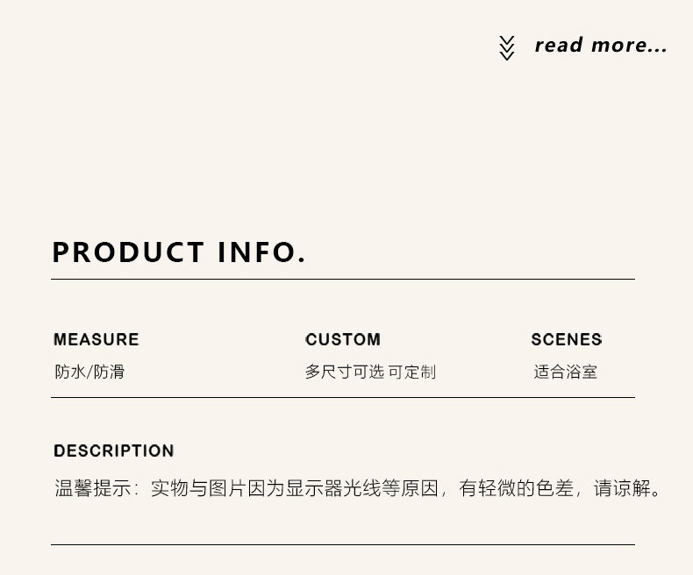Click the PRODUCT INFO. heading
Image resolution: width=693 pixels, height=575 pixels.
tap(179, 252)
